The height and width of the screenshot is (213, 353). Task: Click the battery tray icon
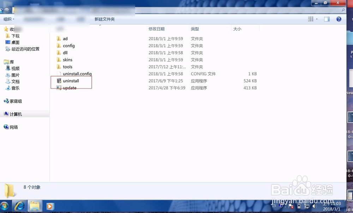tap(299, 206)
